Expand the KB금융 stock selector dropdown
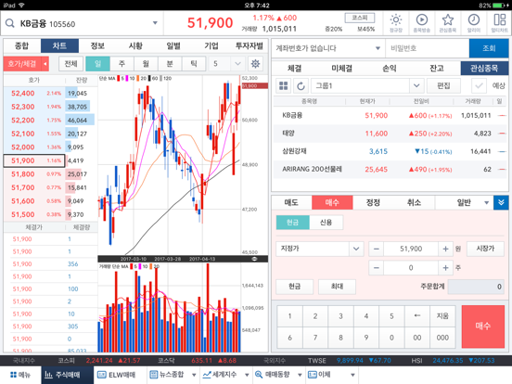 coord(155,23)
